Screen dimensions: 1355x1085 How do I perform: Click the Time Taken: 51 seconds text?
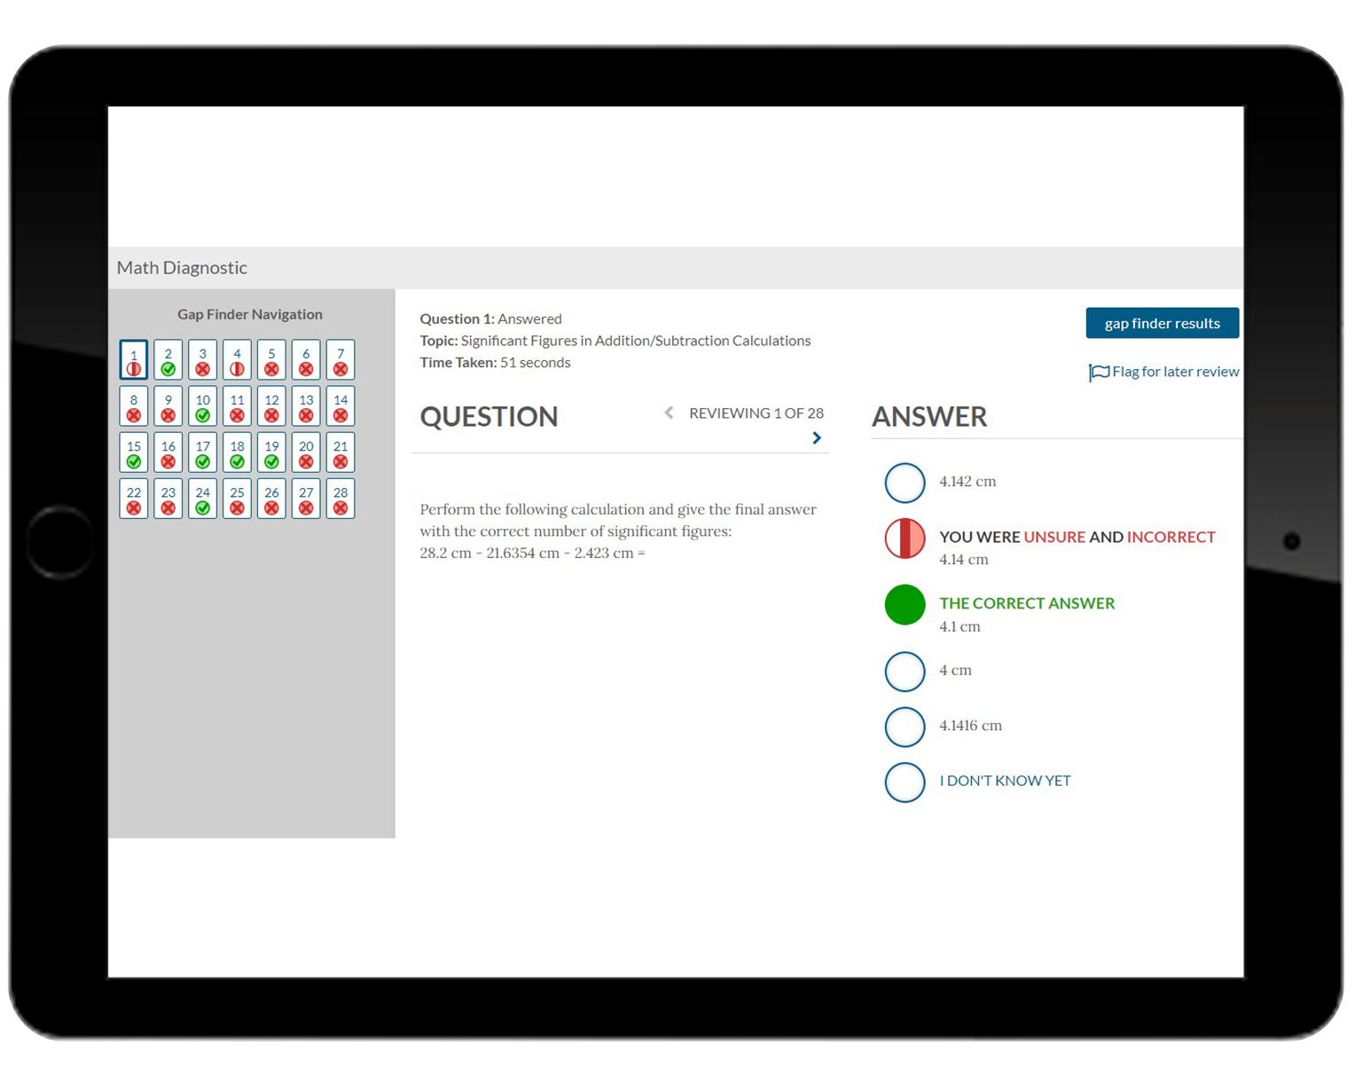tap(495, 362)
